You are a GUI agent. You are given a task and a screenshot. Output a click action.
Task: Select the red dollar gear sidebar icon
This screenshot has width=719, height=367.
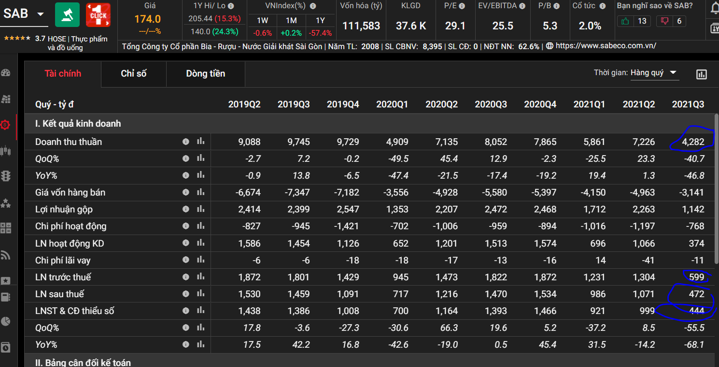click(x=6, y=125)
